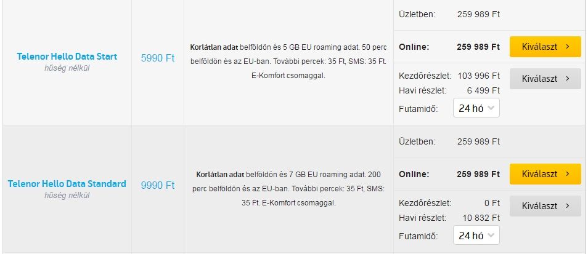Click the 9990 Ft monthly fee
Image resolution: width=588 pixels, height=254 pixels.
tap(158, 186)
